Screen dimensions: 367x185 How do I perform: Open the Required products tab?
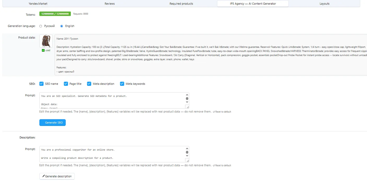pyautogui.click(x=181, y=4)
